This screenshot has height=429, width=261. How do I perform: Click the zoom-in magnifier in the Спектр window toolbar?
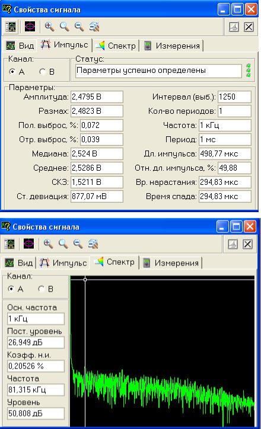(48, 244)
